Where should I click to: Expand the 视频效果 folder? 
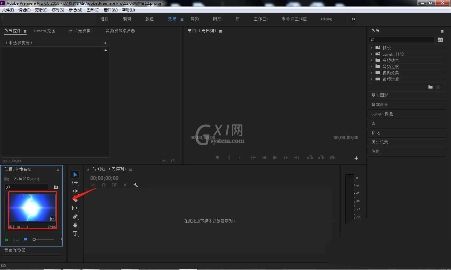click(x=371, y=73)
